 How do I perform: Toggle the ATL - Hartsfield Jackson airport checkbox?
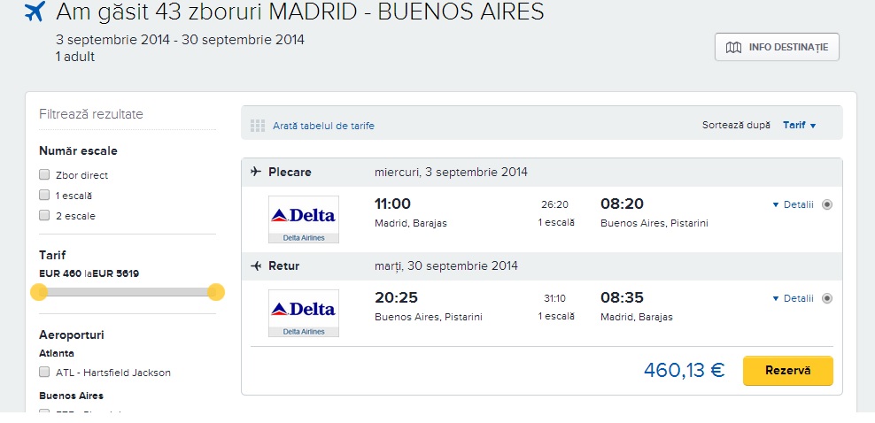[44, 372]
